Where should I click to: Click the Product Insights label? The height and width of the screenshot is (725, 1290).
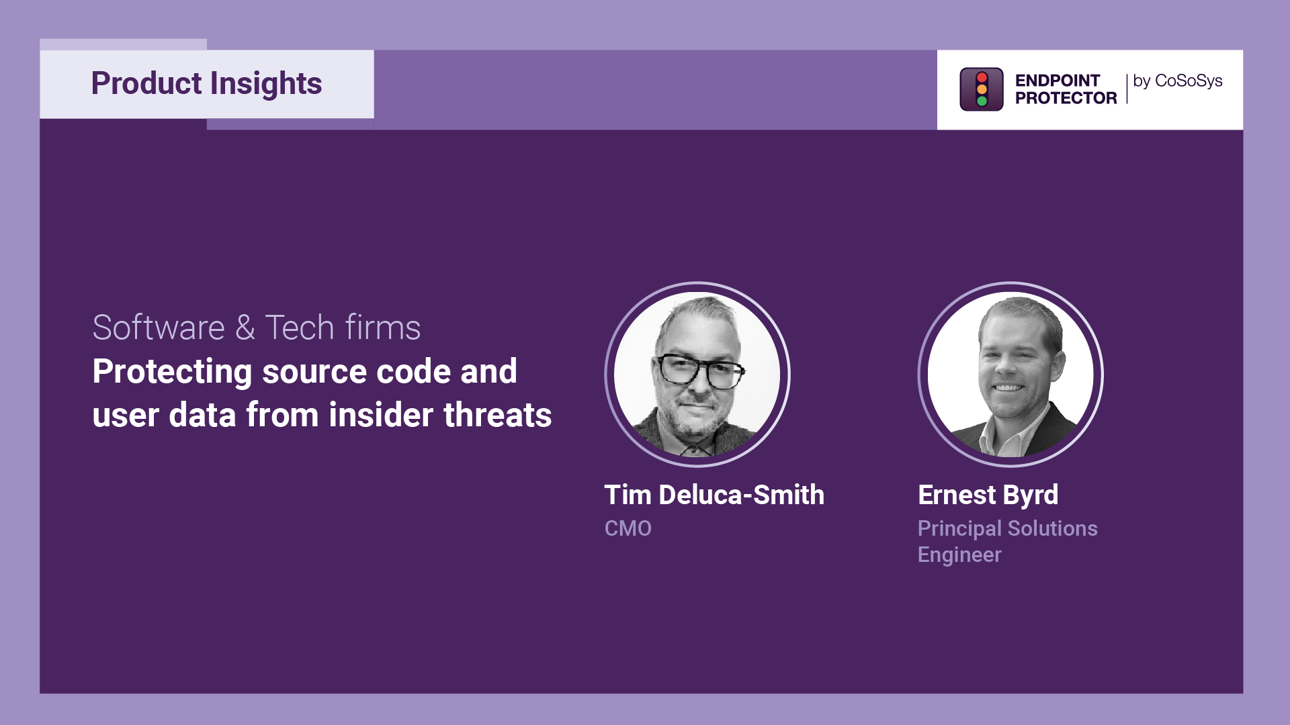click(206, 84)
